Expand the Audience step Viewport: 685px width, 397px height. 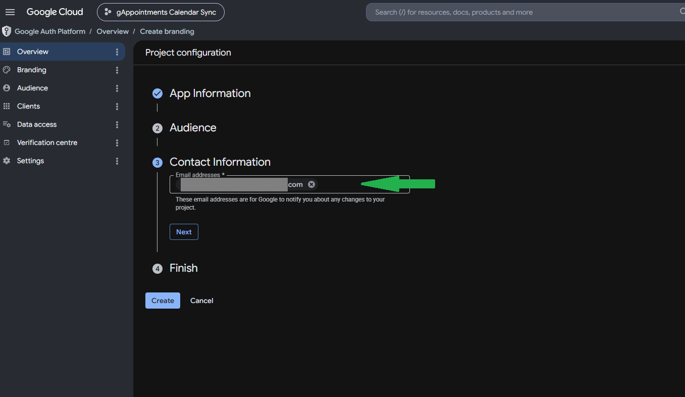click(193, 128)
